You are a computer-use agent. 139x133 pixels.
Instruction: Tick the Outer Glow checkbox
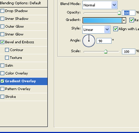click(2, 27)
